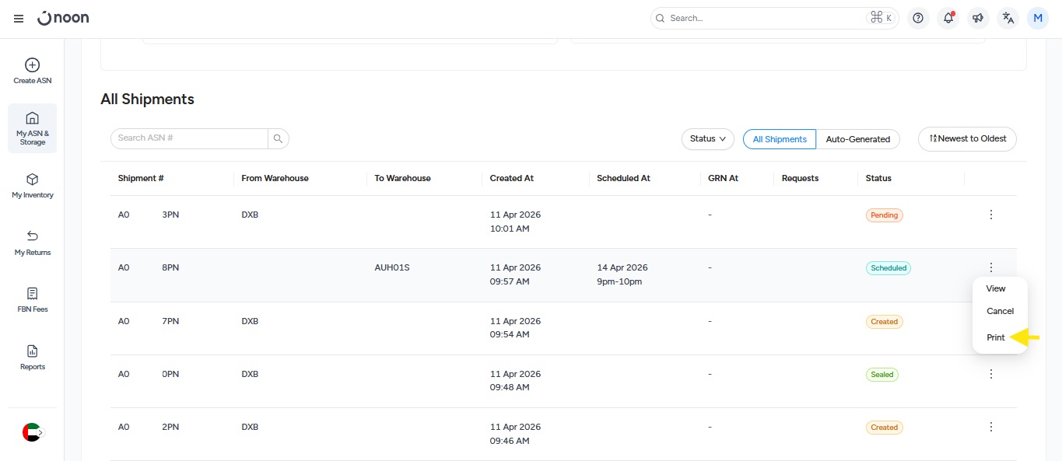This screenshot has width=1062, height=461.
Task: Click the announcements megaphone icon
Action: click(x=978, y=18)
